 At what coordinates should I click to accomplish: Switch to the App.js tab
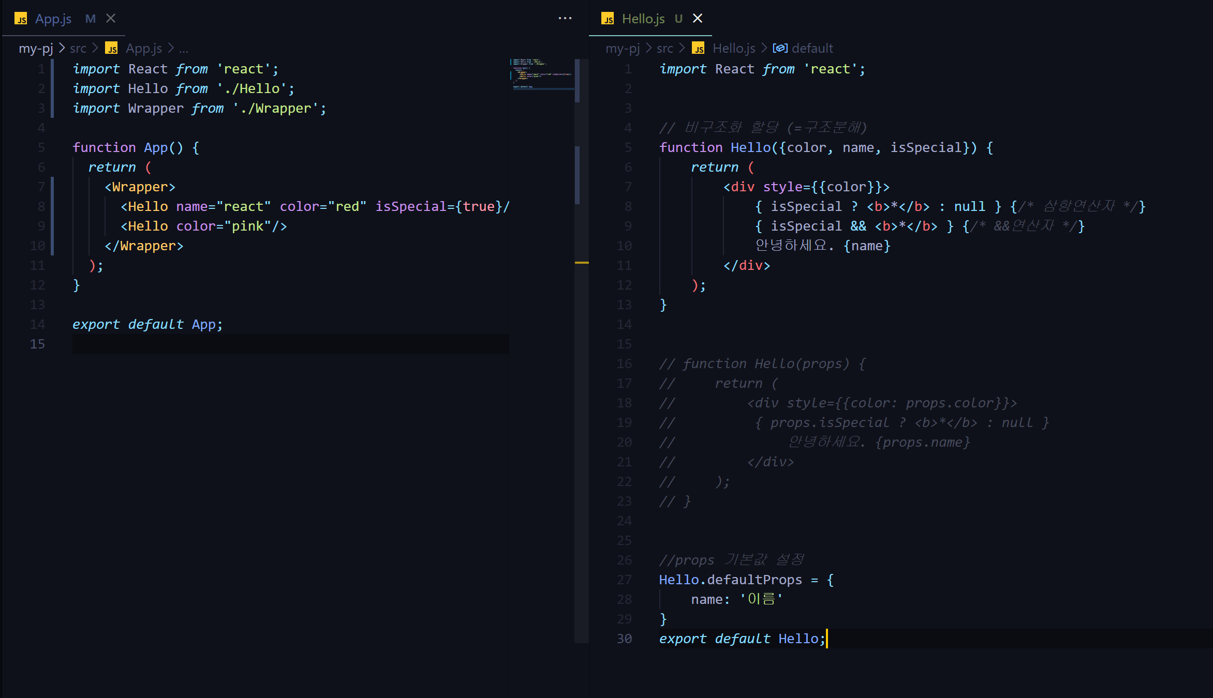coord(53,19)
